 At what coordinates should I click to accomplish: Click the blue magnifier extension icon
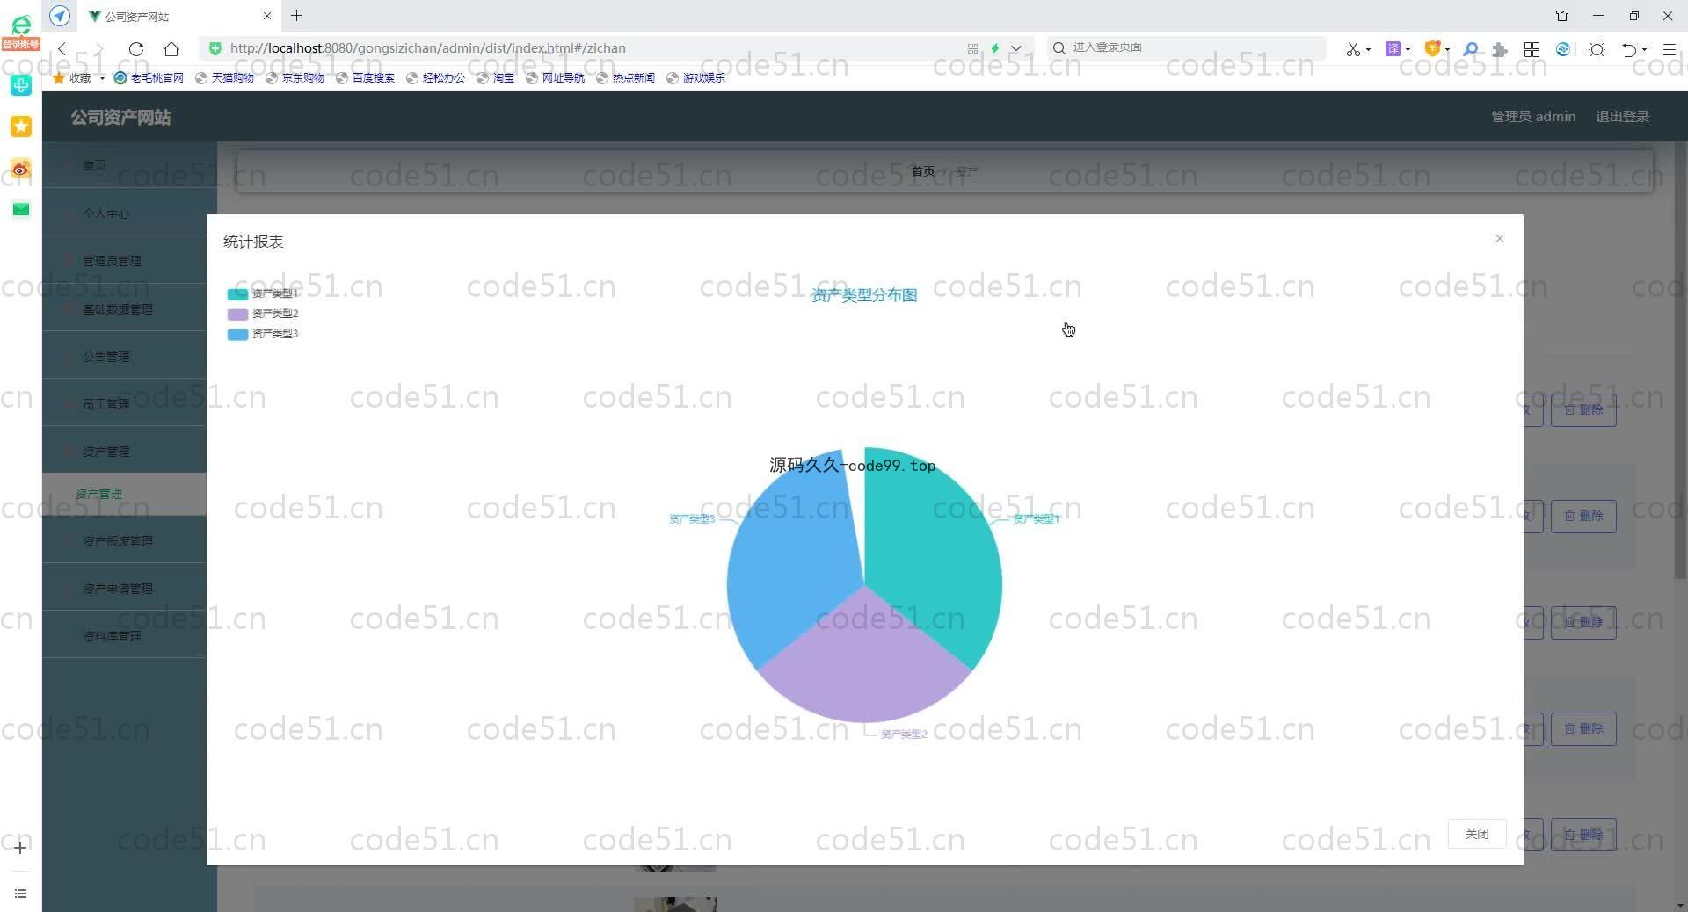(1470, 49)
